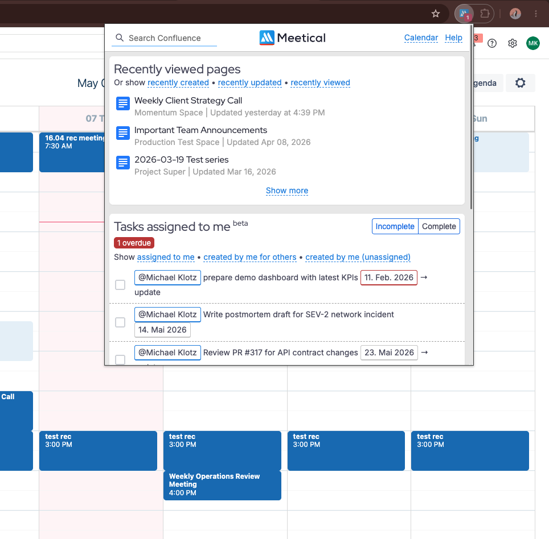Open the Calendar link in popup

tap(421, 38)
